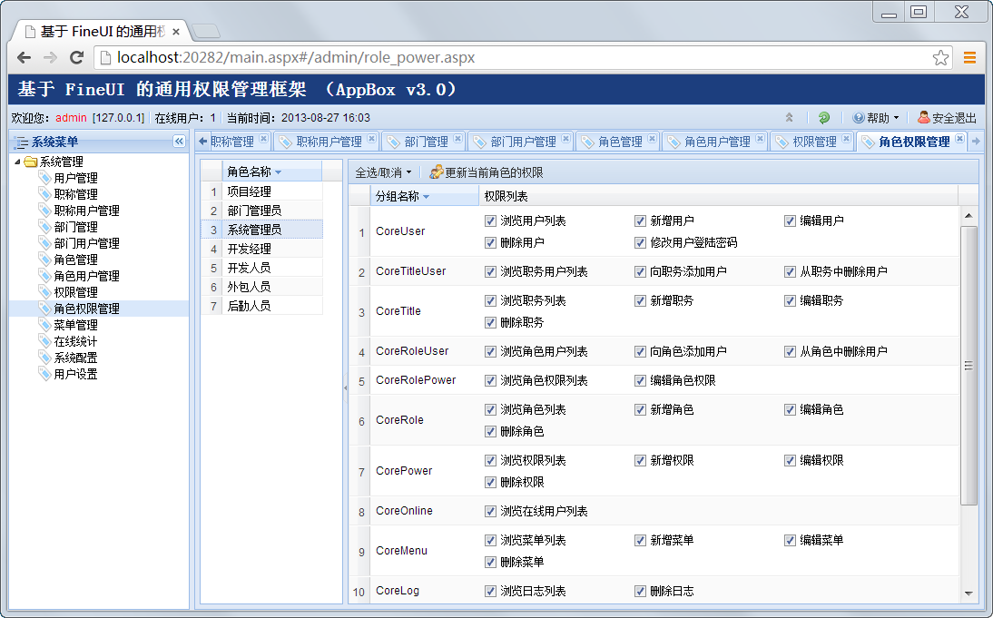The height and width of the screenshot is (618, 993).
Task: Select the 后勤人员 role row
Action: click(262, 306)
